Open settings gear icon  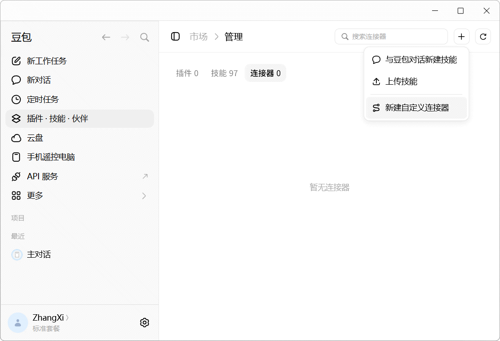144,322
